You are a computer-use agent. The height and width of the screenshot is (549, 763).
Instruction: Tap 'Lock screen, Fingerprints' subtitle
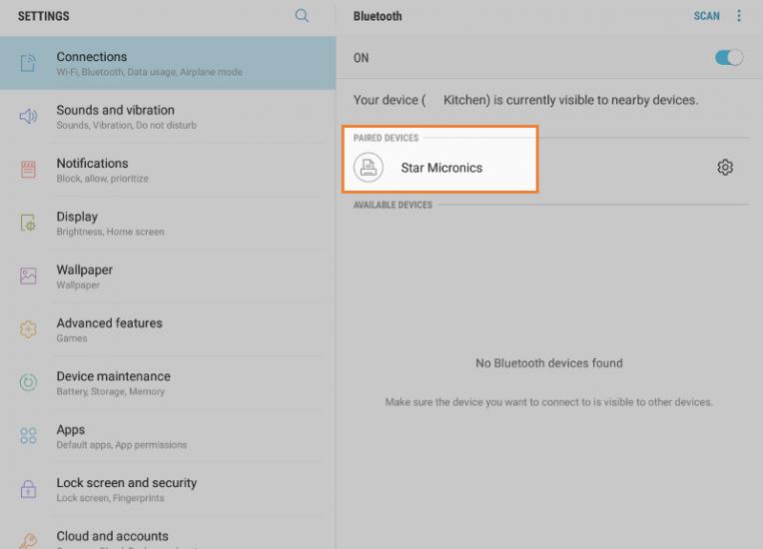pyautogui.click(x=111, y=498)
